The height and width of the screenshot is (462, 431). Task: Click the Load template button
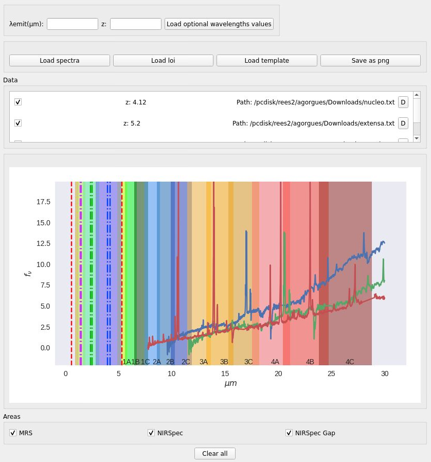point(267,60)
